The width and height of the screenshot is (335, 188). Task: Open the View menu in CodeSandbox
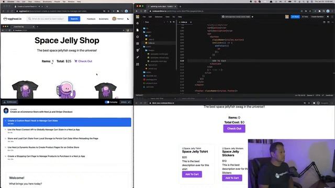pos(167,17)
